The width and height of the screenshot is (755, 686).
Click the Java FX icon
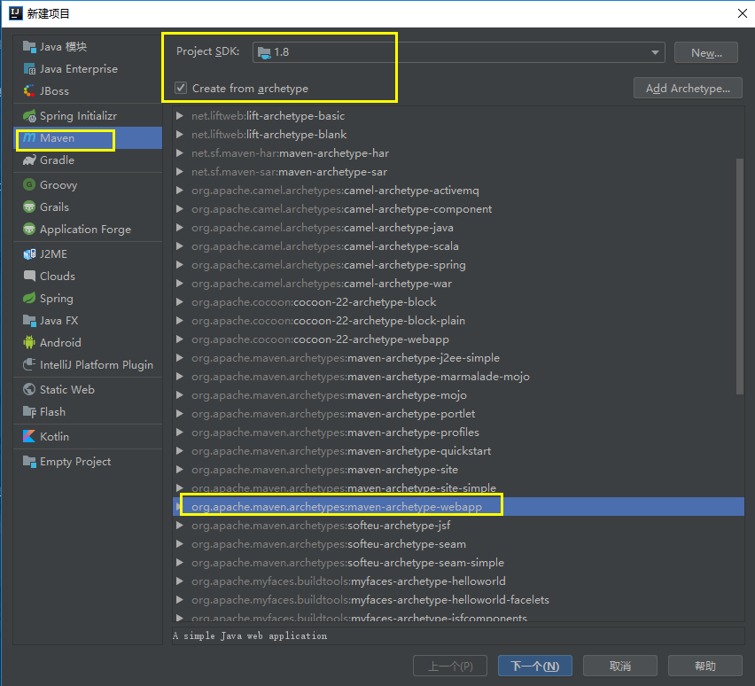coord(29,320)
